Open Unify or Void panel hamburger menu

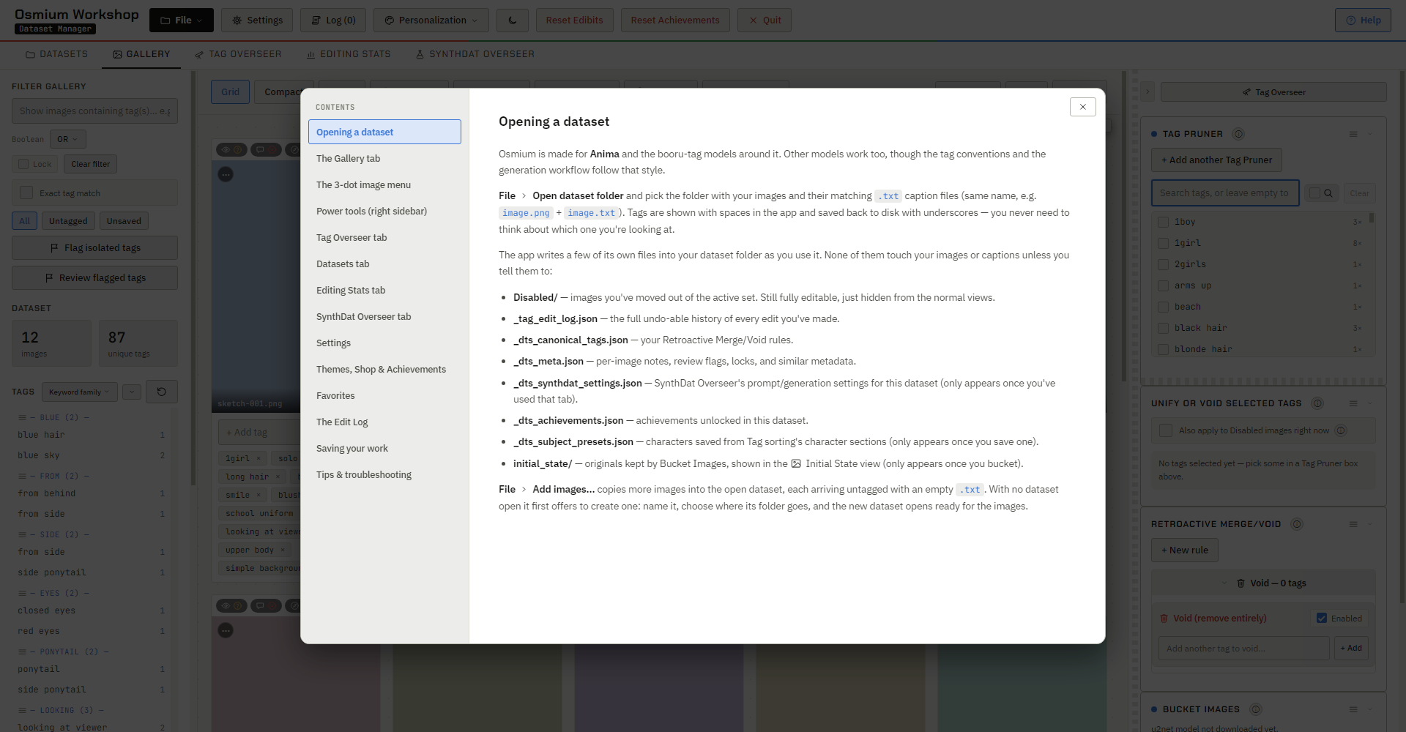pyautogui.click(x=1353, y=403)
